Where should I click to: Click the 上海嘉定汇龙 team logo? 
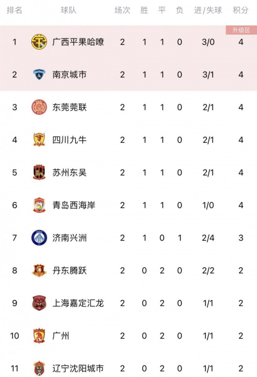click(39, 303)
